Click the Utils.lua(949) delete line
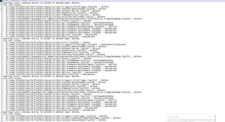225x122 pixels. [x=48, y=43]
